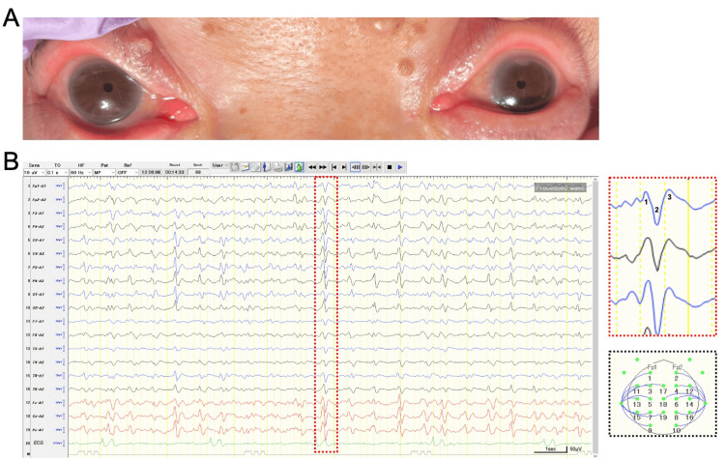725x460 pixels.
Task: Start EEG playback with blue play button
Action: coord(400,167)
